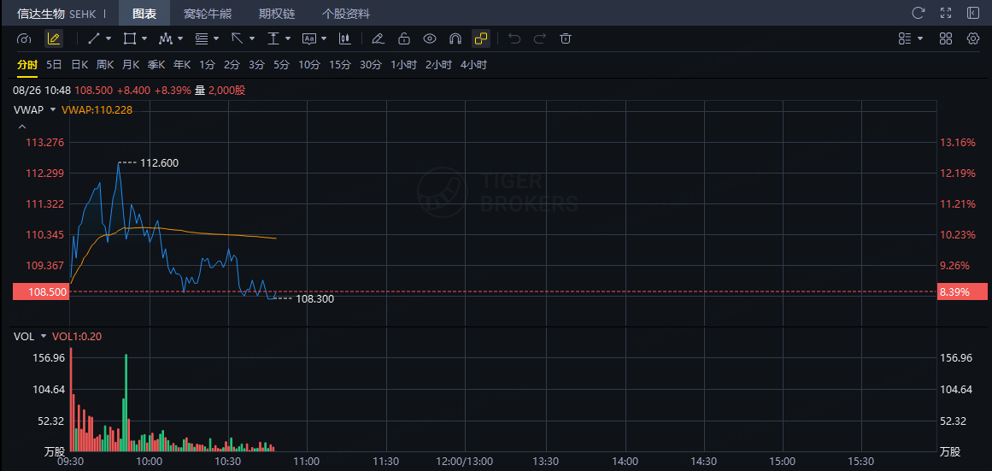
Task: Click the undo arrow
Action: pyautogui.click(x=514, y=39)
